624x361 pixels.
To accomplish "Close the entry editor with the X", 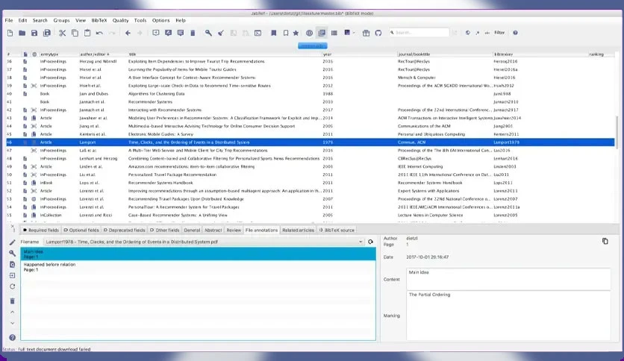I will (x=13, y=226).
